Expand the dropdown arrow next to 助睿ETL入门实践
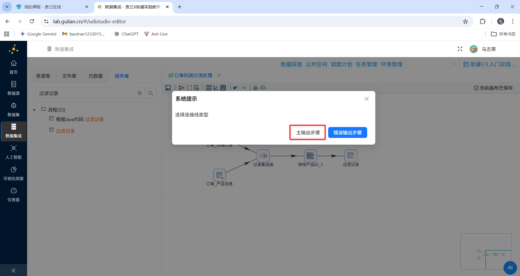The image size is (520, 276). pos(454,64)
